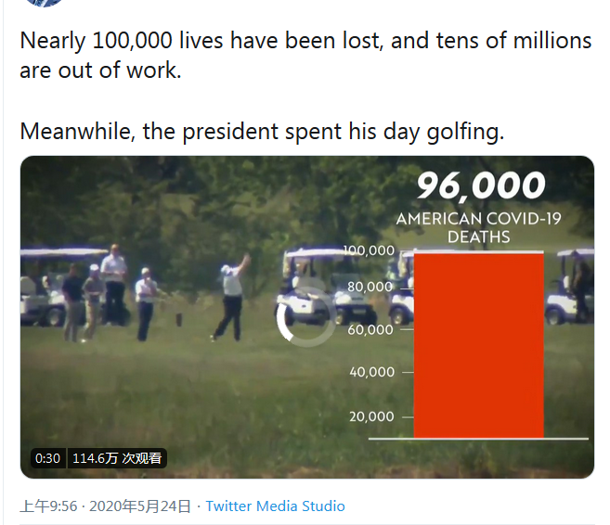The image size is (610, 525).
Task: Click the 0:30 video duration badge
Action: 47,458
